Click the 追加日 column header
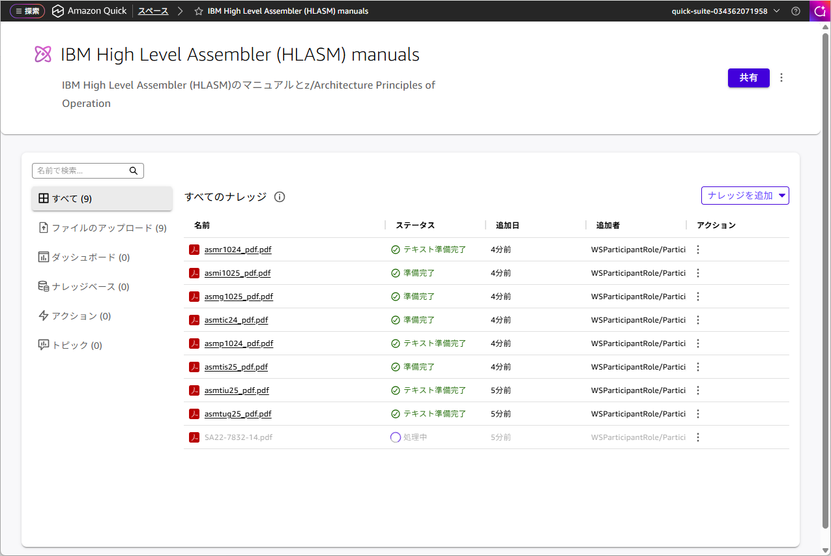The width and height of the screenshot is (831, 556). [x=508, y=226]
